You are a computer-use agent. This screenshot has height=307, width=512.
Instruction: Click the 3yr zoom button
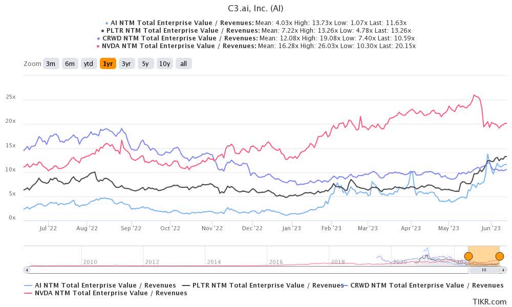click(126, 63)
